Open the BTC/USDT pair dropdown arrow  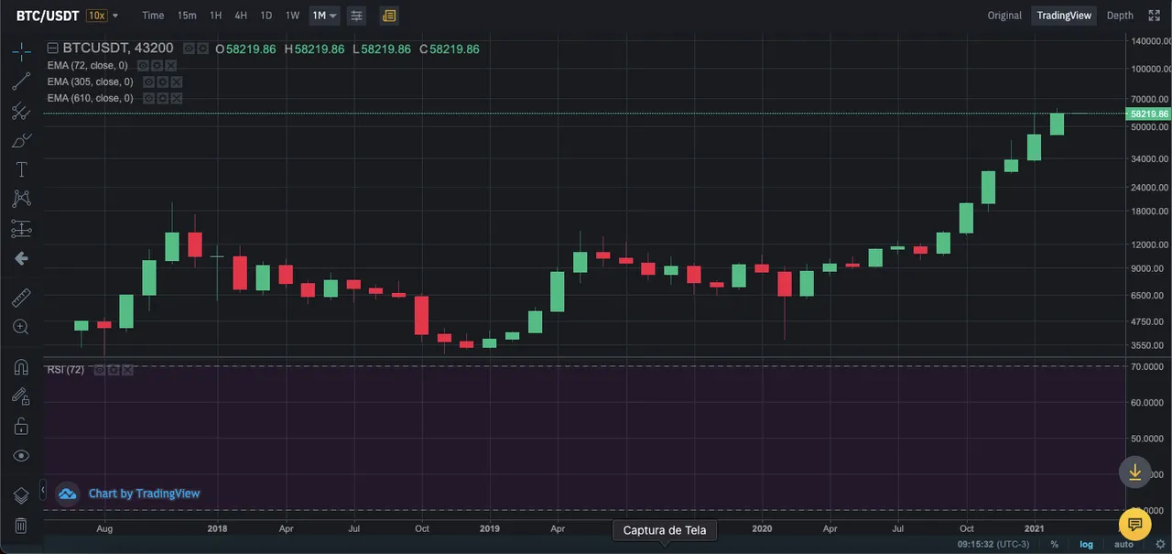tap(115, 16)
